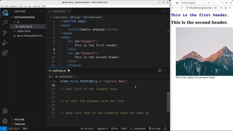Open the browser hamburger menu
Viewport: 233px width, 131px height.
[x=230, y=8]
